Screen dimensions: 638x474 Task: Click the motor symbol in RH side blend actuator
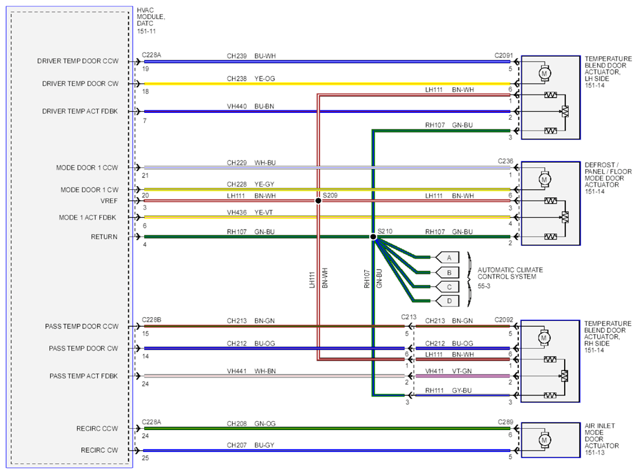coord(544,338)
